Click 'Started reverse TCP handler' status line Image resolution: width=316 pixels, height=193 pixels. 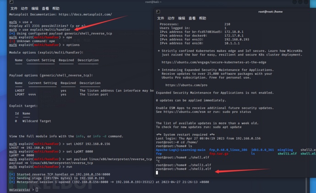[x=60, y=174]
